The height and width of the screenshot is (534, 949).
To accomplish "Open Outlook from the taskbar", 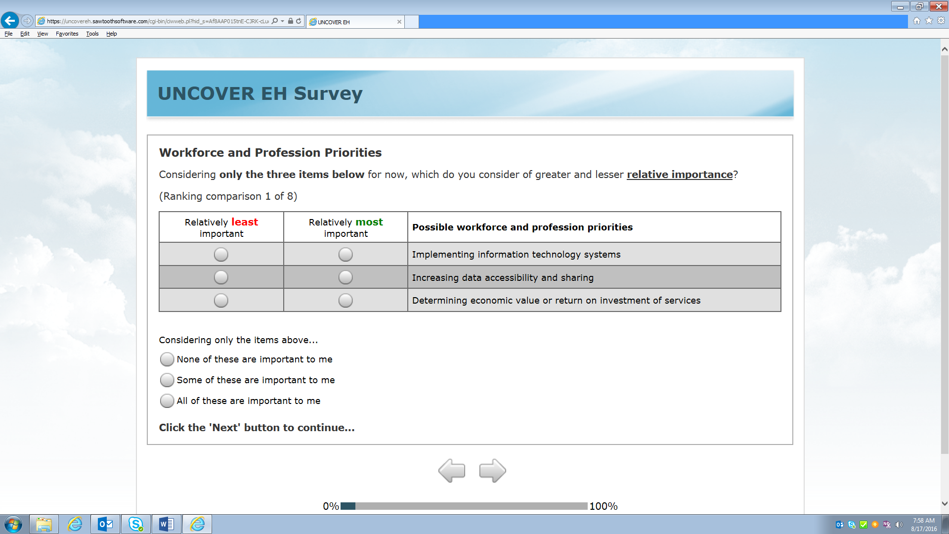I will point(105,524).
